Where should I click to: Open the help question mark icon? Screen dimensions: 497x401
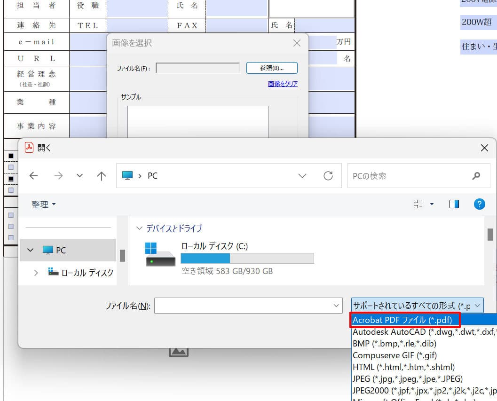479,204
